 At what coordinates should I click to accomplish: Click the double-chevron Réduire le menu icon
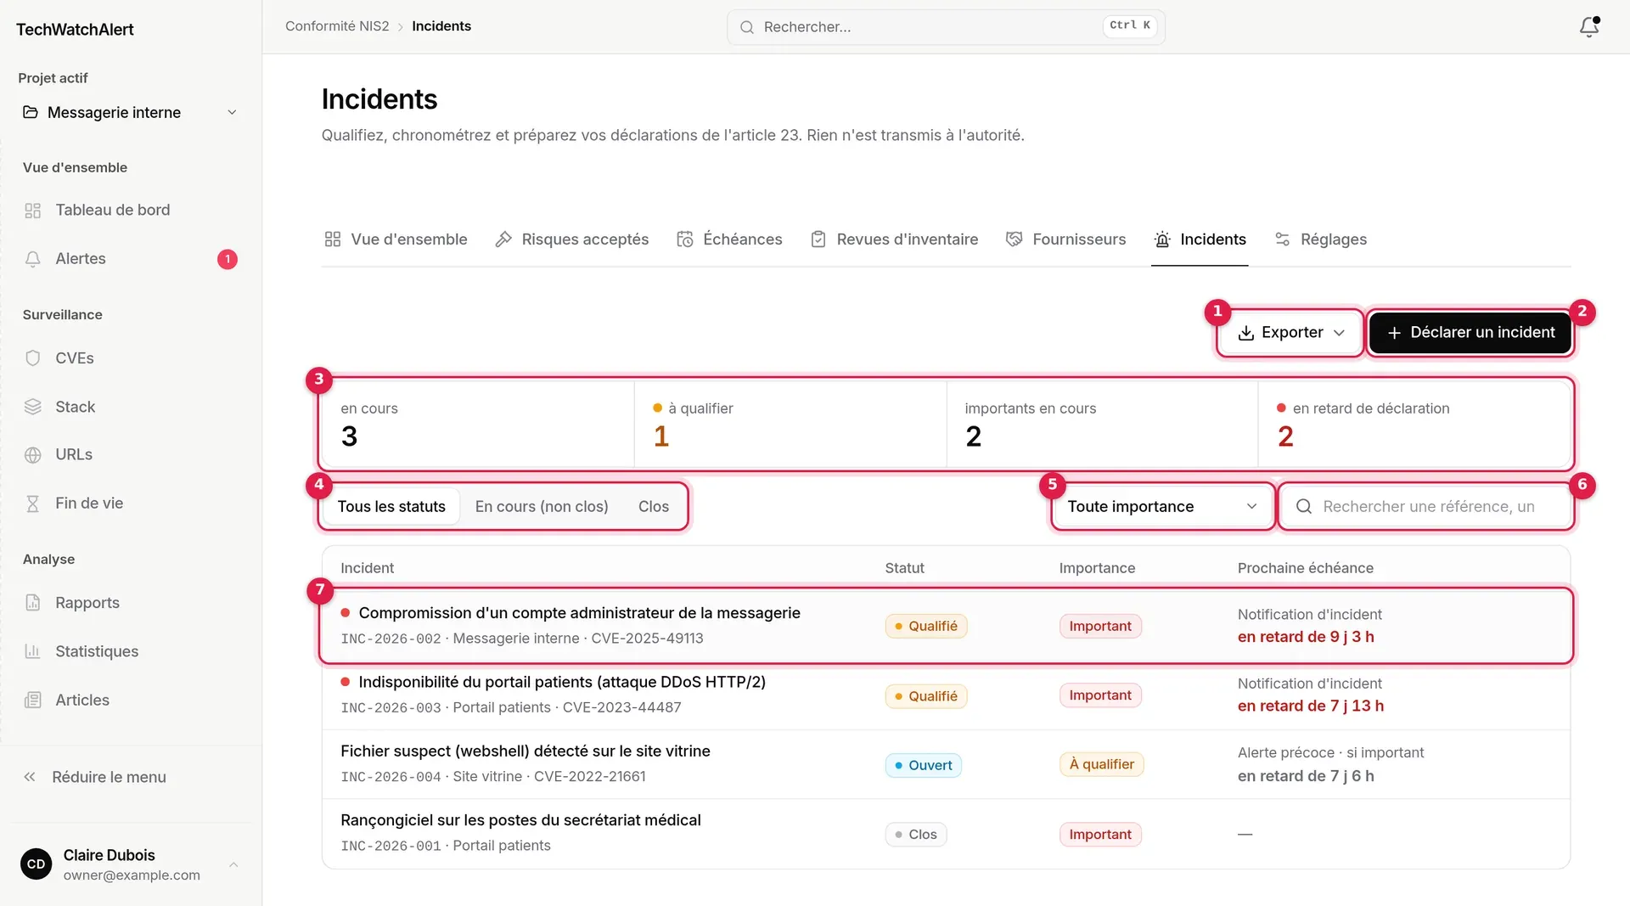(30, 777)
